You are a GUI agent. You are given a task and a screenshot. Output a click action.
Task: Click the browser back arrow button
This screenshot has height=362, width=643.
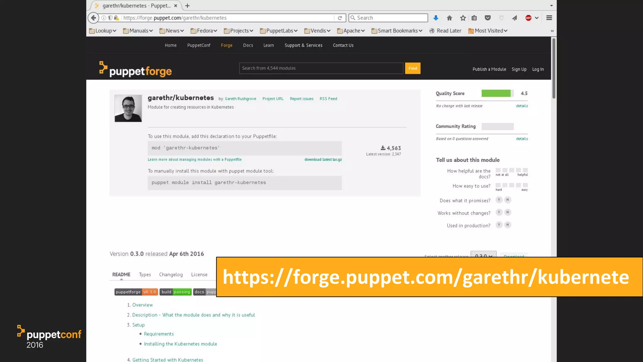tap(93, 18)
